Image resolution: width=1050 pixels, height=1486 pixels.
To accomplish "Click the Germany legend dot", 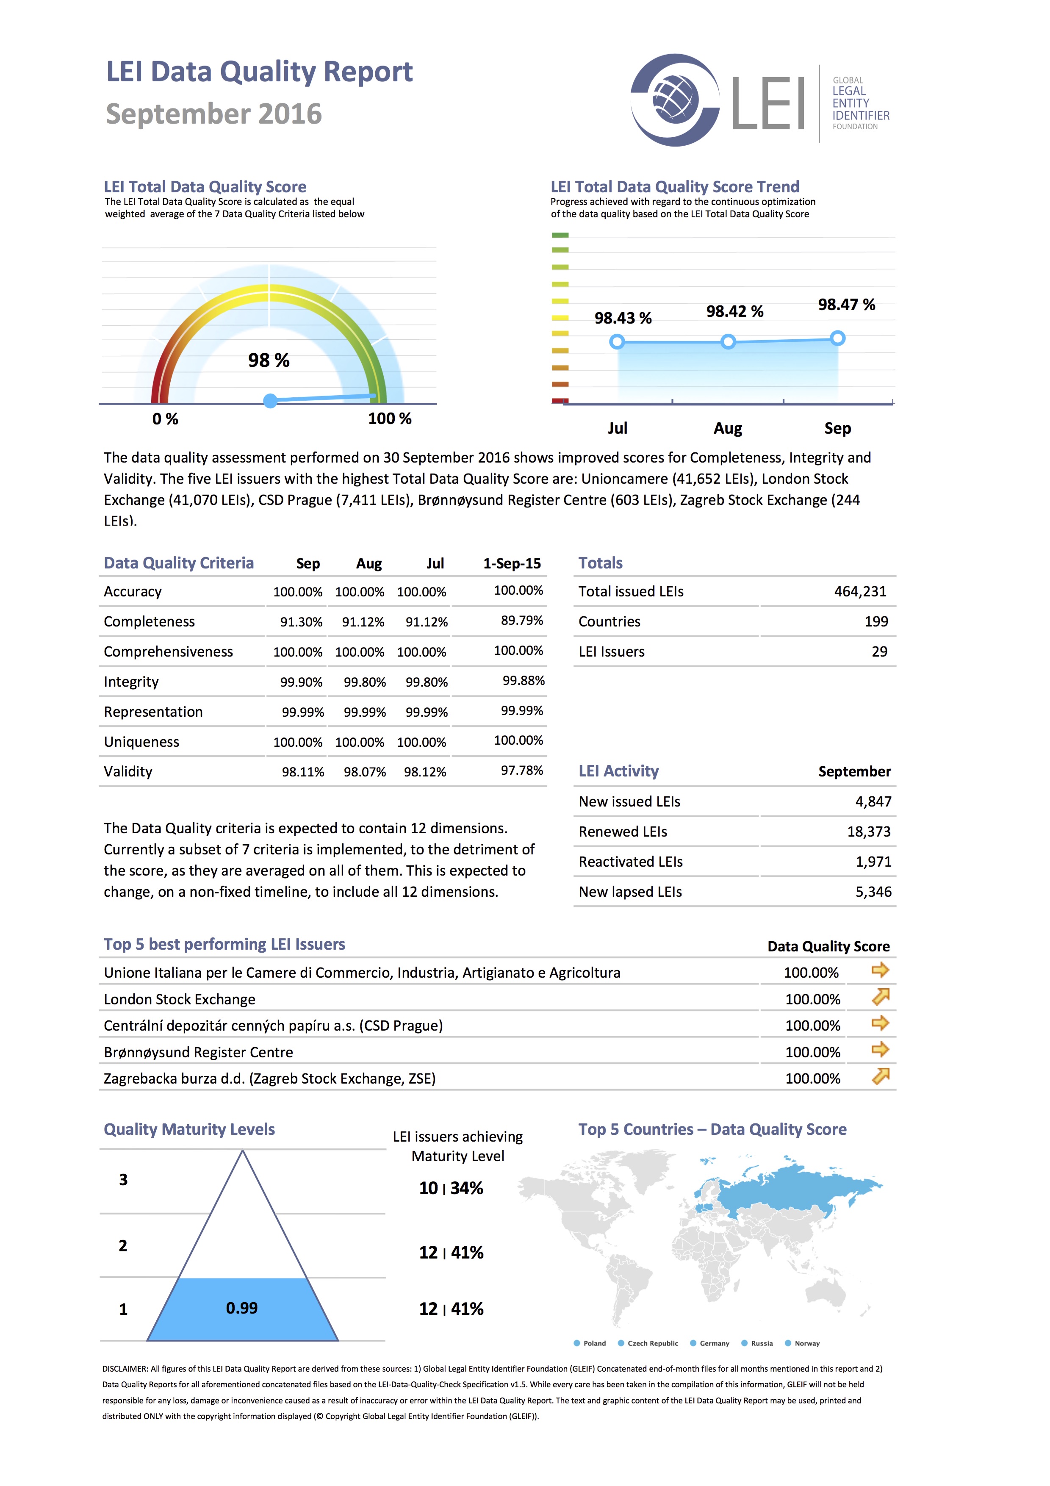I will coord(693,1343).
